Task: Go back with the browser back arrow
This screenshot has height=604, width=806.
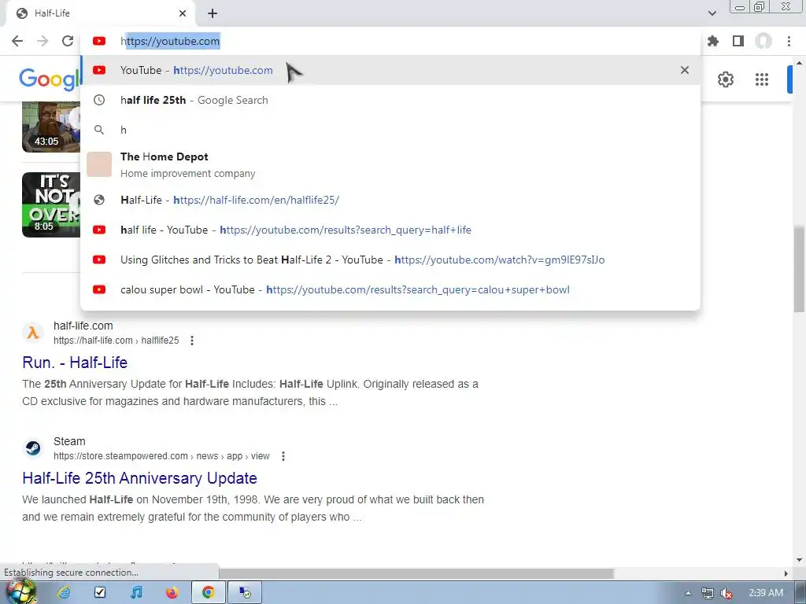Action: pos(17,41)
